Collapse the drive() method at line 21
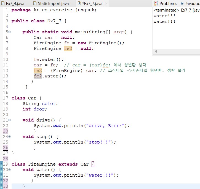Viewport: 200px width, 189px height. pyautogui.click(x=10, y=120)
